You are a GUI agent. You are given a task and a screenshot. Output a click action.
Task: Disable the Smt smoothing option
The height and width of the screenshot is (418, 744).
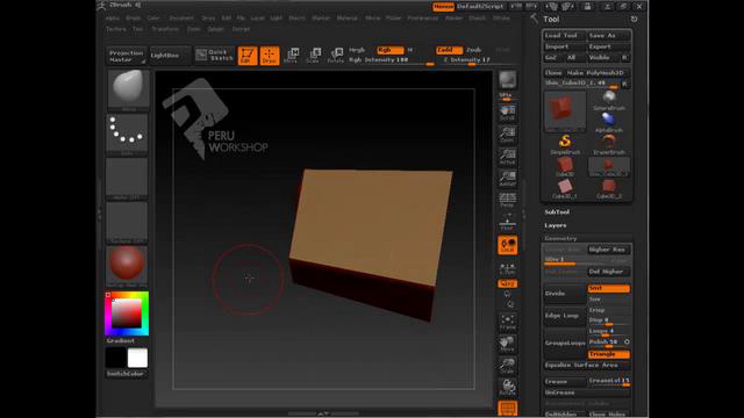[x=609, y=289]
